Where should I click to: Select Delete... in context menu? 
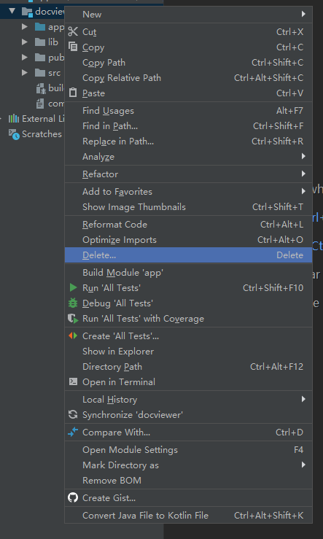click(x=188, y=255)
